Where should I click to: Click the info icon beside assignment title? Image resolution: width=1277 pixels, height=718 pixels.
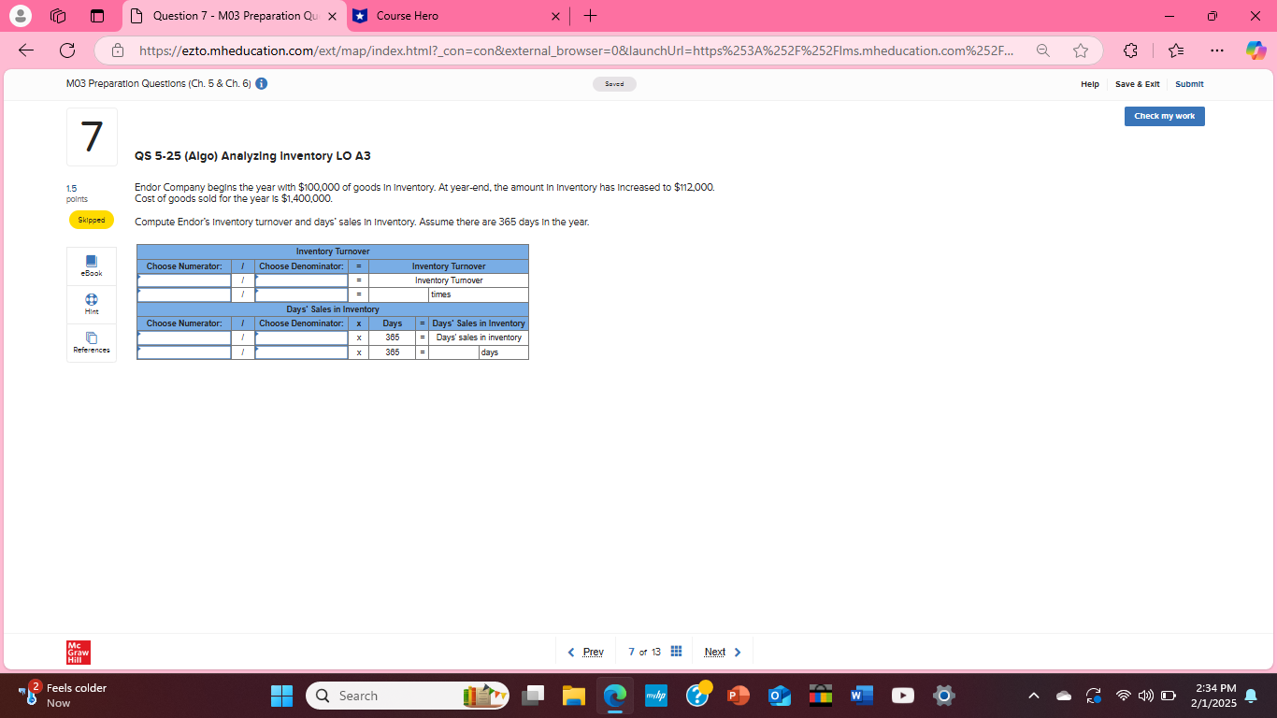260,83
